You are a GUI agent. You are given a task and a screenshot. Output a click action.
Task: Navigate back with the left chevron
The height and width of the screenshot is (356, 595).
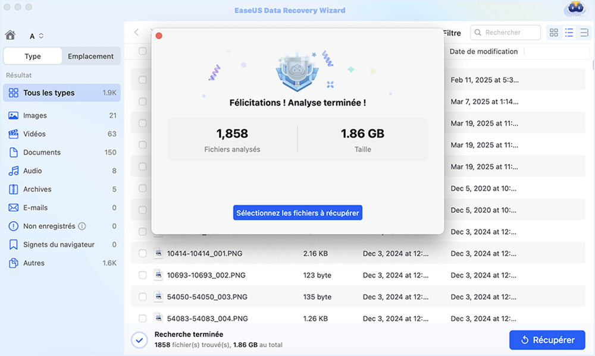(137, 32)
